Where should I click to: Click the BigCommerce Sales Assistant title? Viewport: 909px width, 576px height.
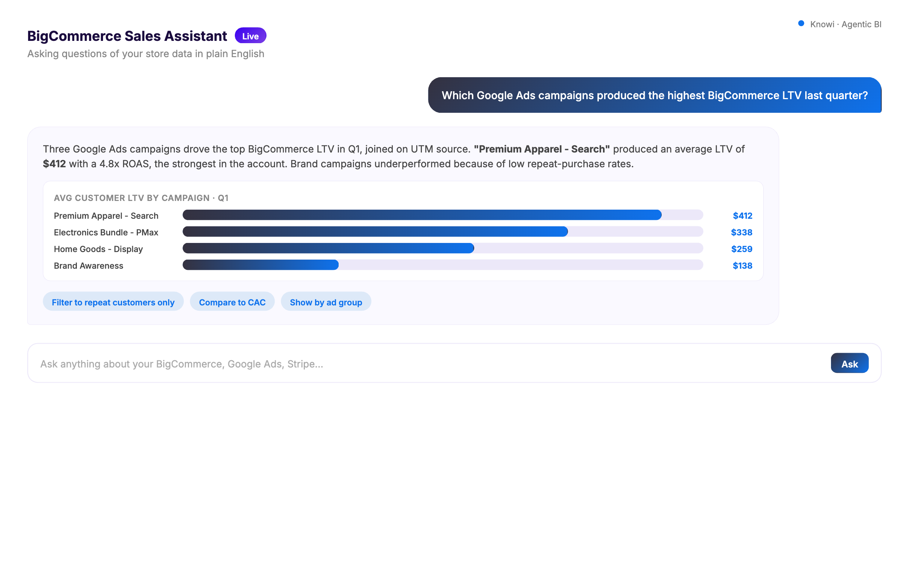[127, 36]
